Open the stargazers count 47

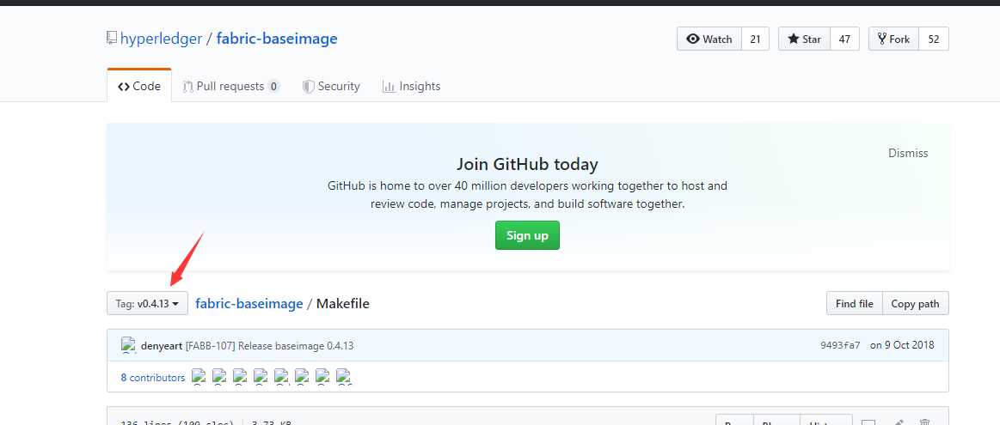coord(844,39)
